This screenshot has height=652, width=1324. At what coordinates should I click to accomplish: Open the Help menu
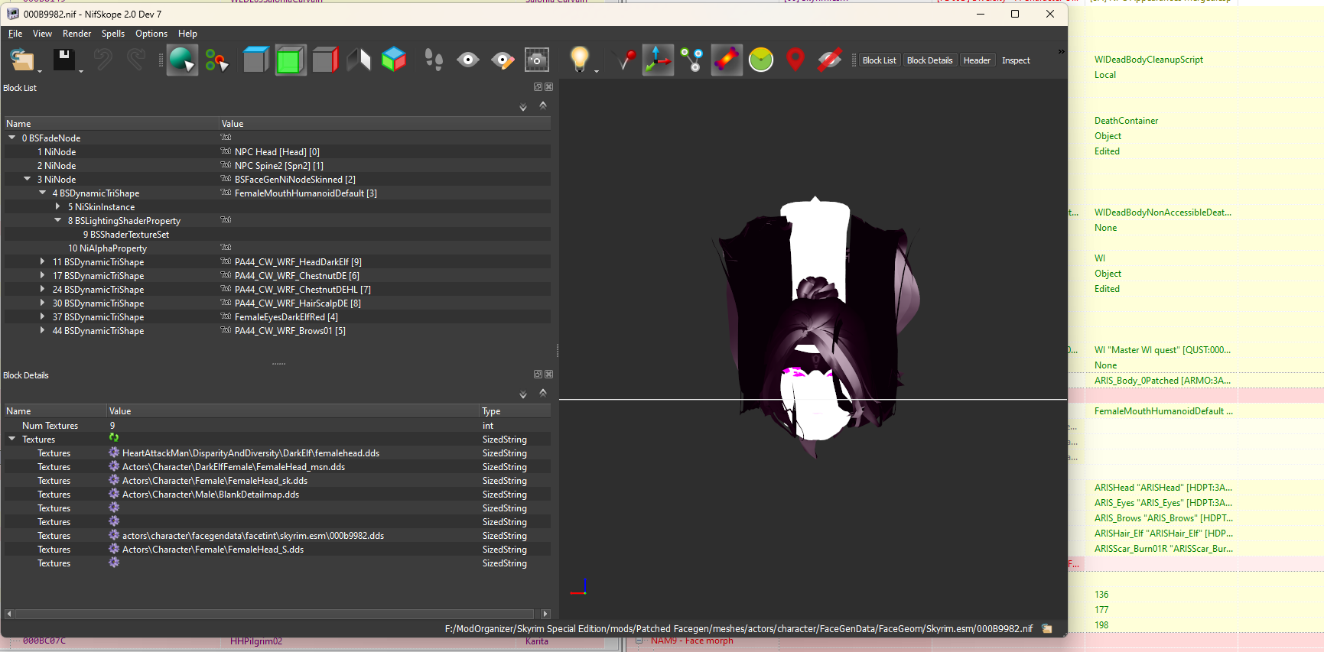click(x=187, y=34)
